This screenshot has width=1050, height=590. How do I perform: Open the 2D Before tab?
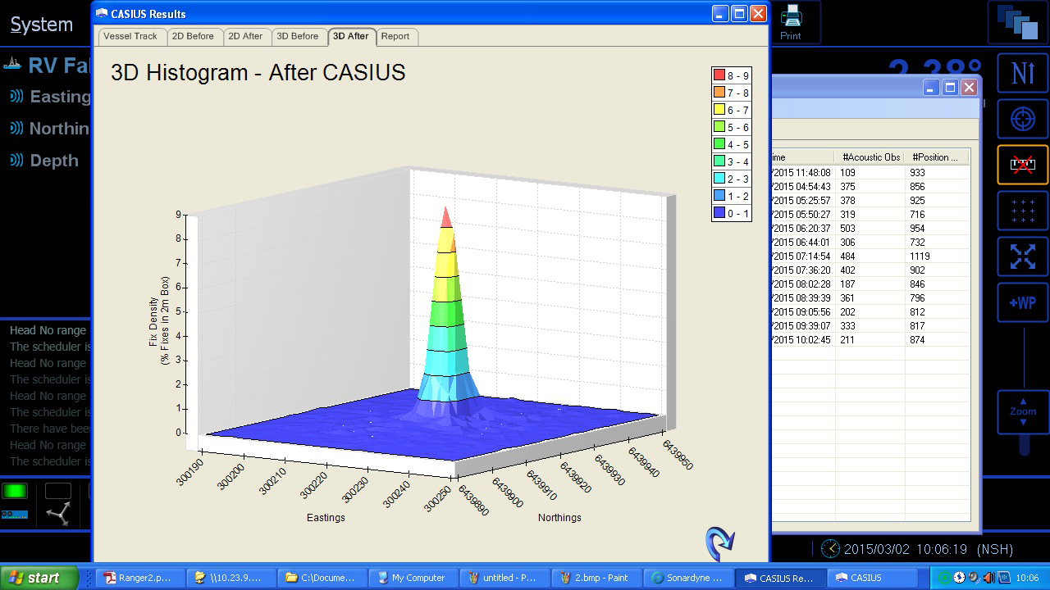(193, 36)
